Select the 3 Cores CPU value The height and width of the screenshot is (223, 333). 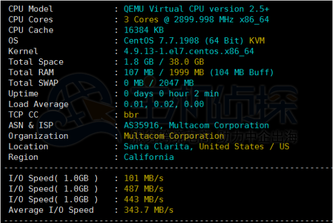tap(141, 19)
